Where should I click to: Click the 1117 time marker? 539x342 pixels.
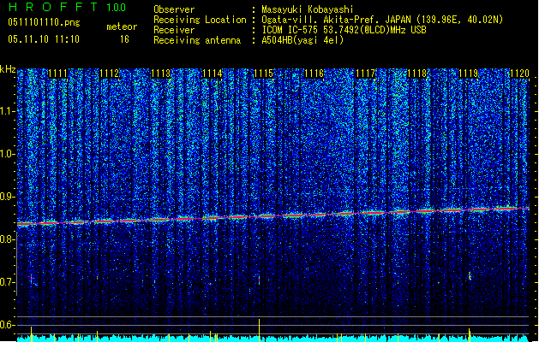(366, 74)
